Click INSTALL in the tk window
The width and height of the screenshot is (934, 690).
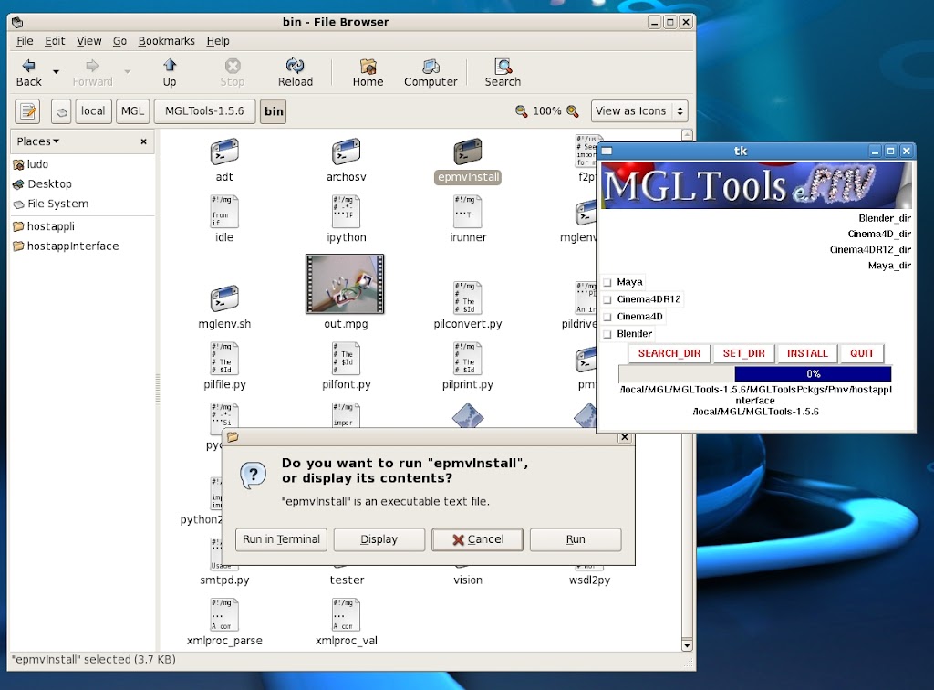tap(807, 353)
